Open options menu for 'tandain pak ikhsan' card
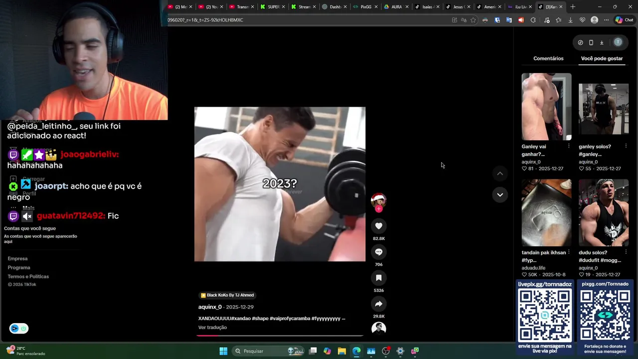The width and height of the screenshot is (638, 359). pyautogui.click(x=569, y=252)
